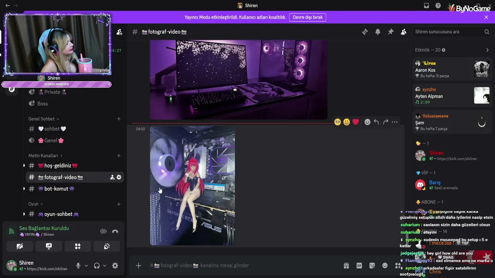
Task: Open the bot-komut channel
Action: (75, 189)
